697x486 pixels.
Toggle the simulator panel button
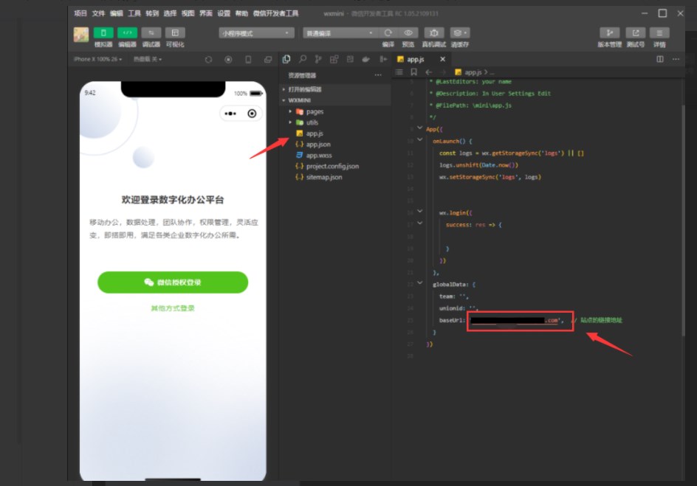103,33
